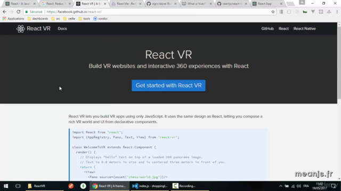
Task: Click the green 'bw' extension icon
Action: click(305, 12)
